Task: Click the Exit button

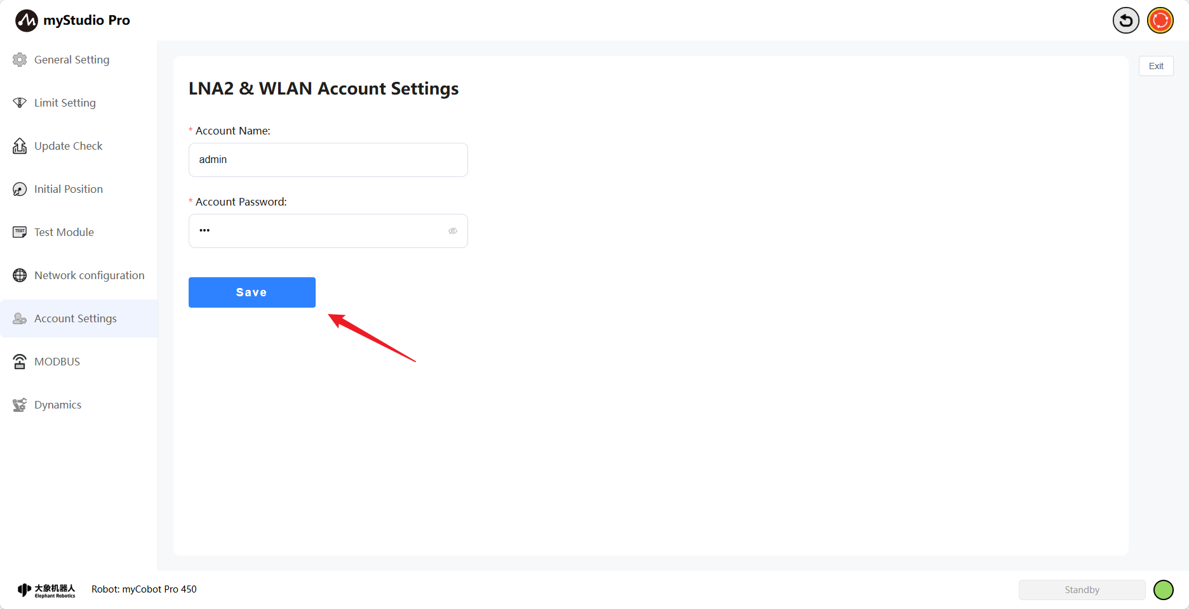Action: coord(1156,66)
